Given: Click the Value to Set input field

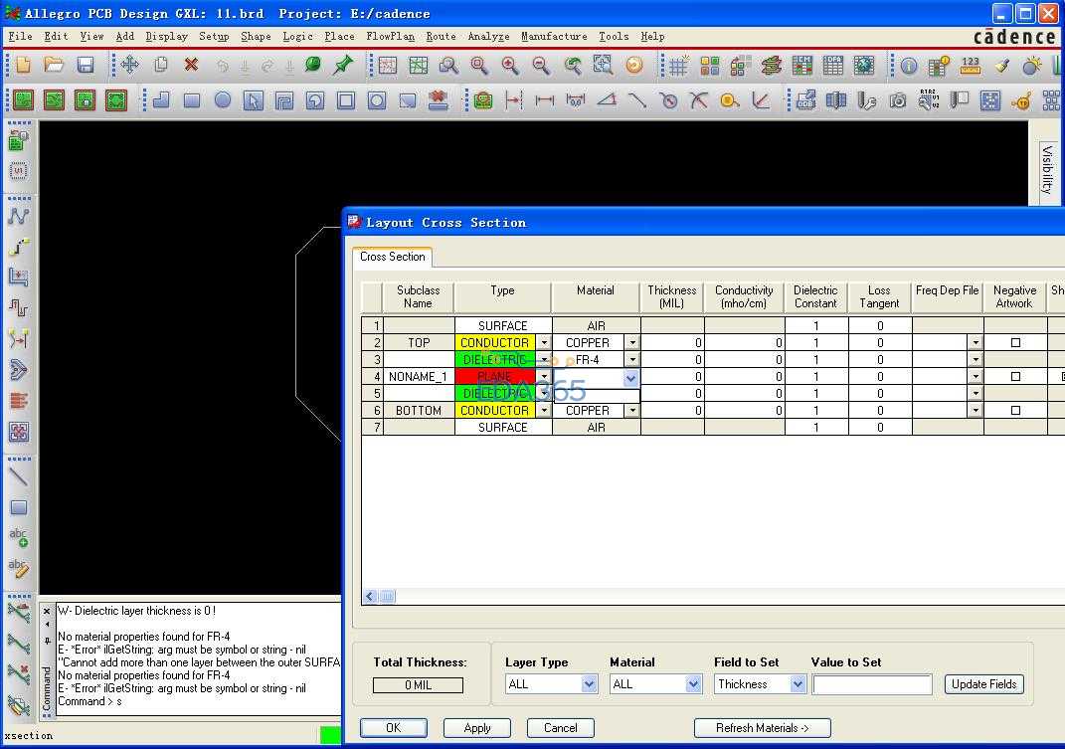Looking at the screenshot, I should (872, 684).
